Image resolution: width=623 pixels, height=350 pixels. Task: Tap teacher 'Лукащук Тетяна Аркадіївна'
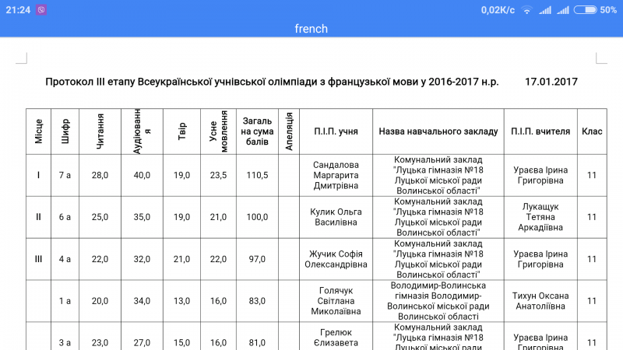pyautogui.click(x=540, y=217)
